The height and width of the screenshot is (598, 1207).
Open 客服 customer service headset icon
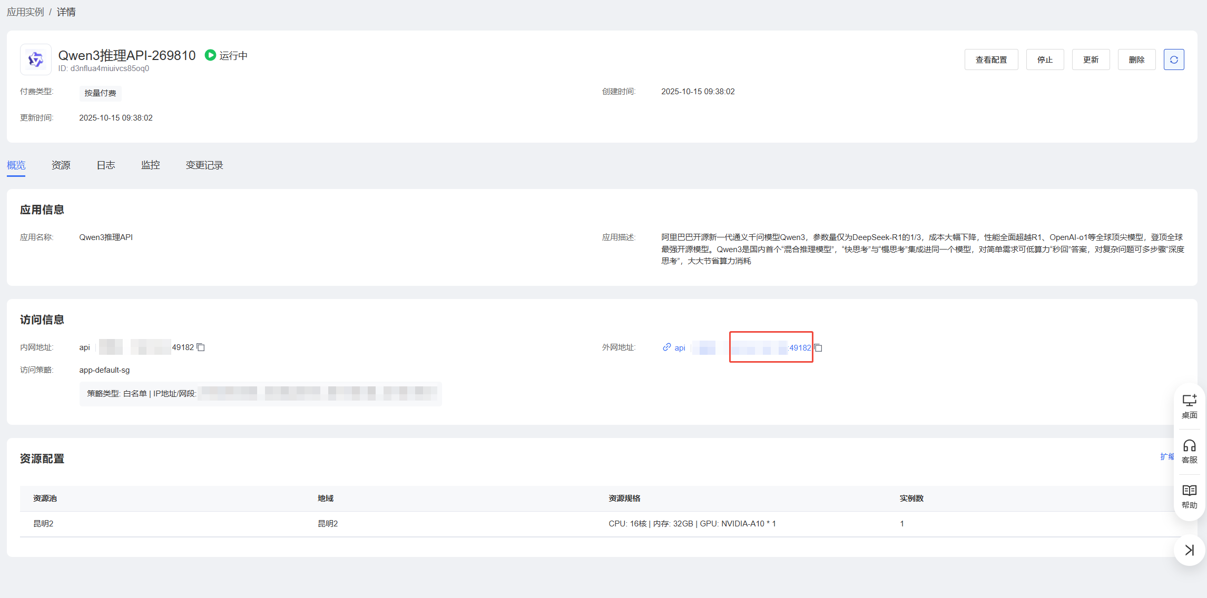point(1189,452)
